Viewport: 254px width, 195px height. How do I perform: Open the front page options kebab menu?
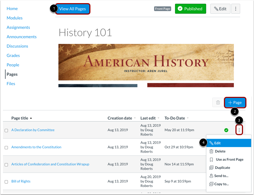235,9
